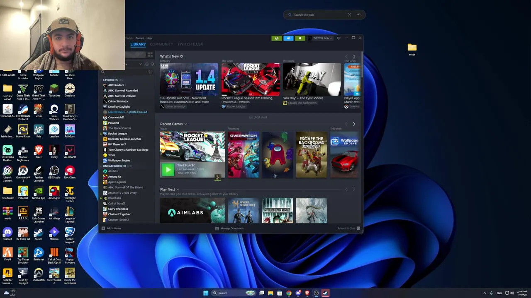Toggle recent activity clock filter icon
The width and height of the screenshot is (531, 298).
[x=146, y=64]
